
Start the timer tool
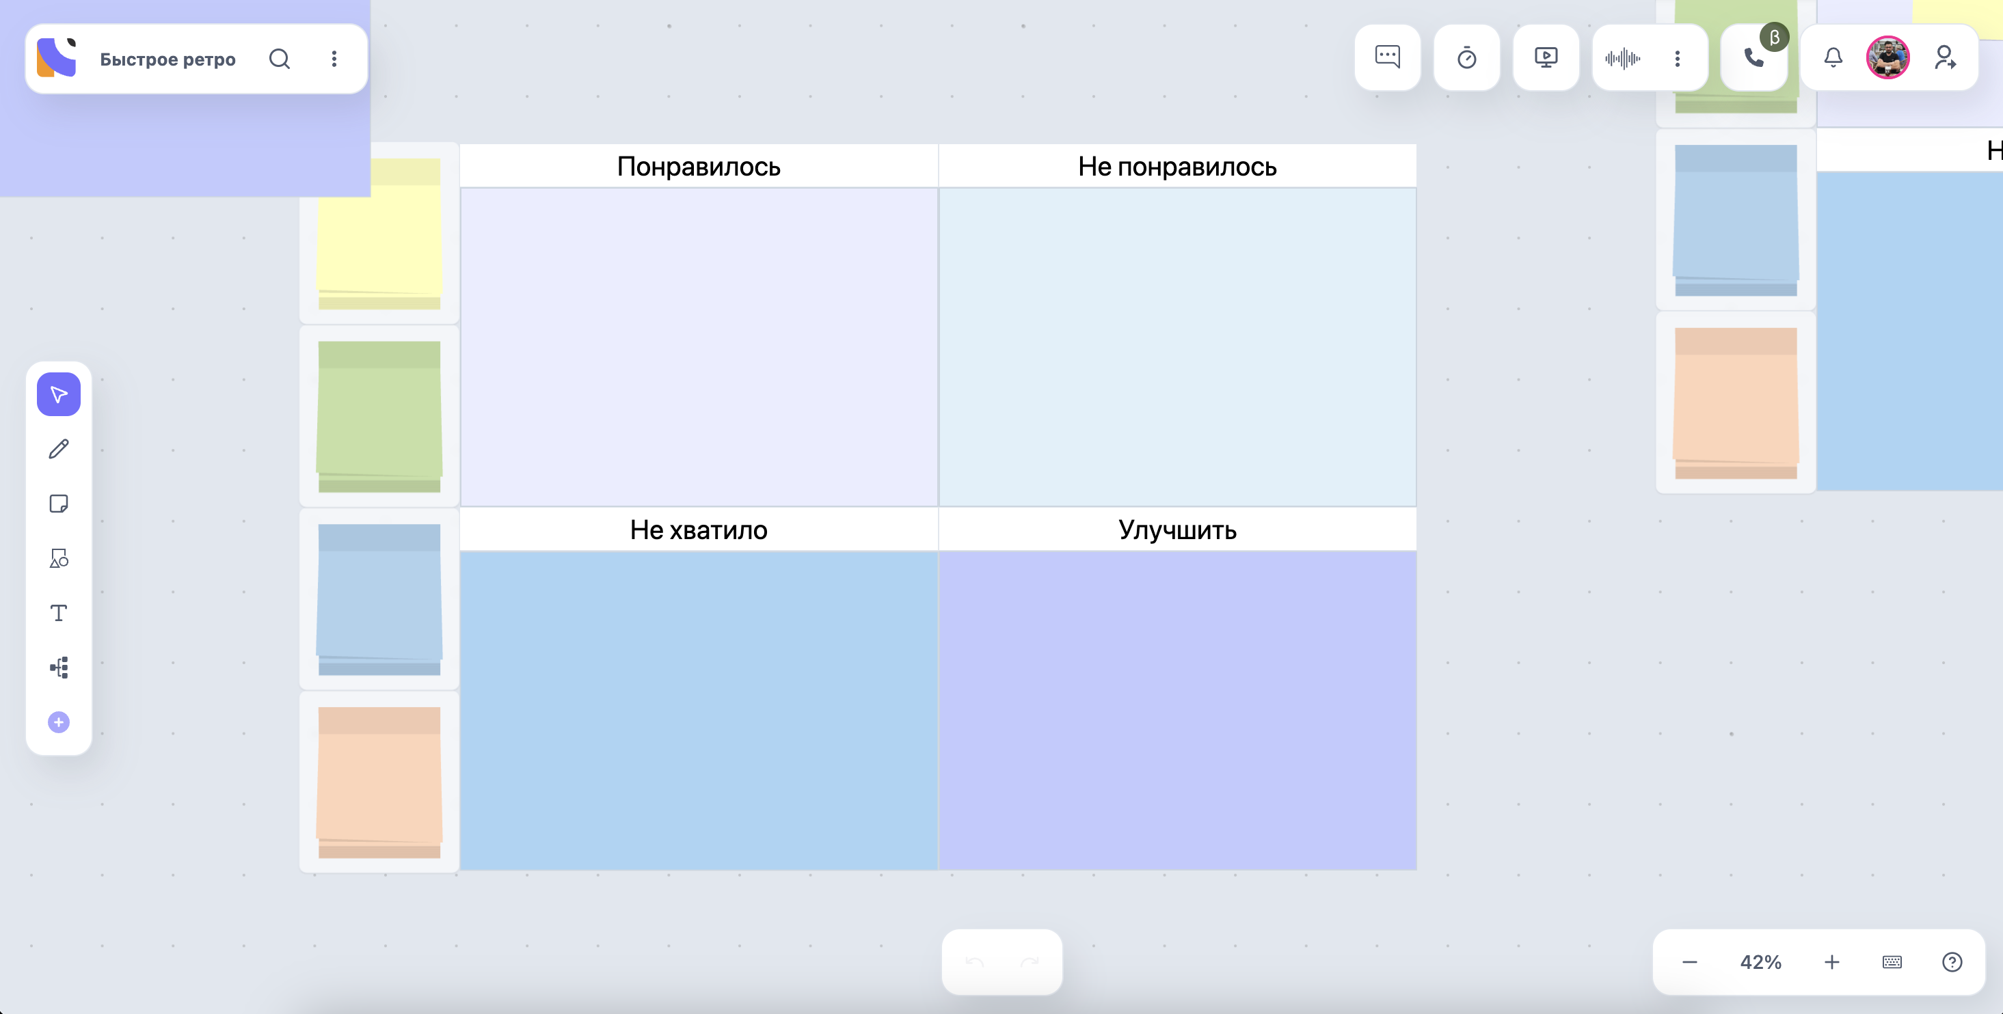(x=1467, y=57)
